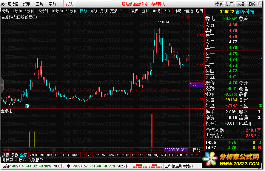Click 标记 to mark the stock
The width and height of the screenshot is (265, 171).
178,11
